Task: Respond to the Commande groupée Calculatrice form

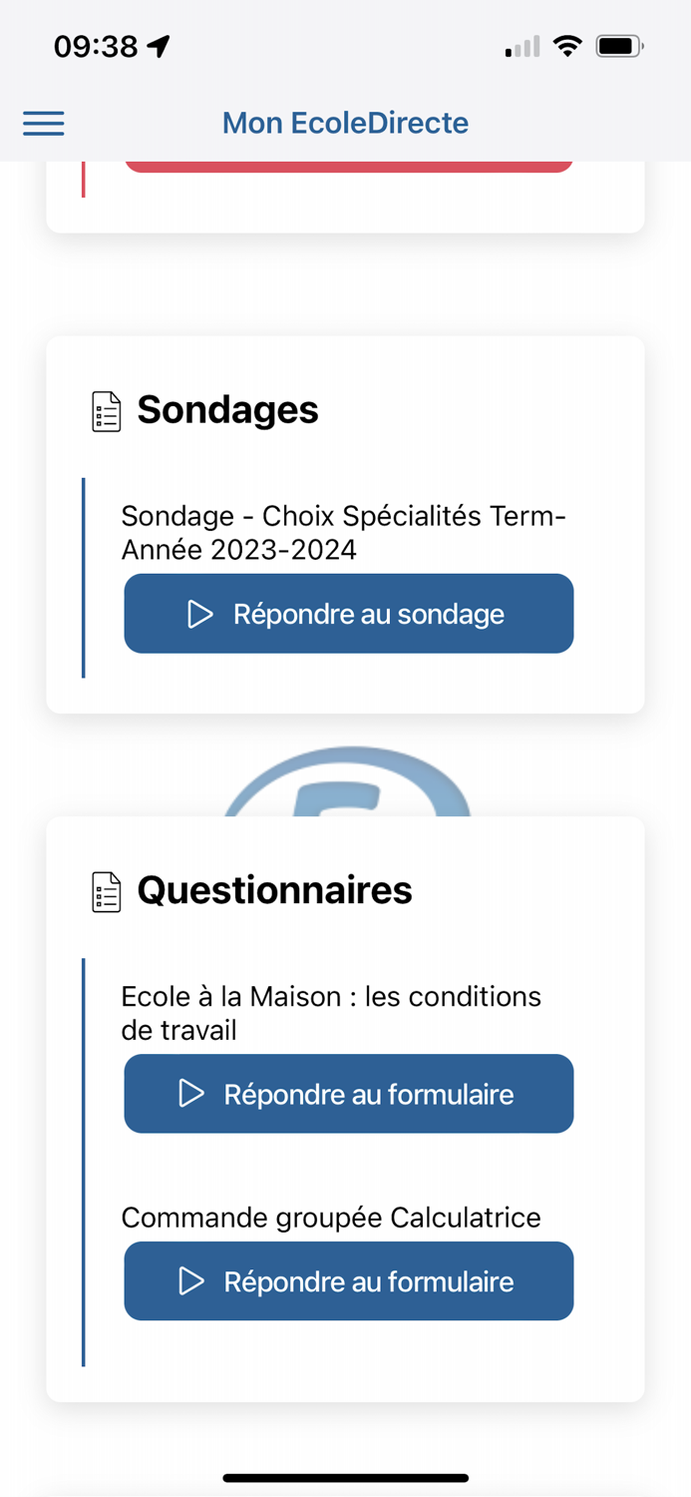Action: (x=348, y=1281)
